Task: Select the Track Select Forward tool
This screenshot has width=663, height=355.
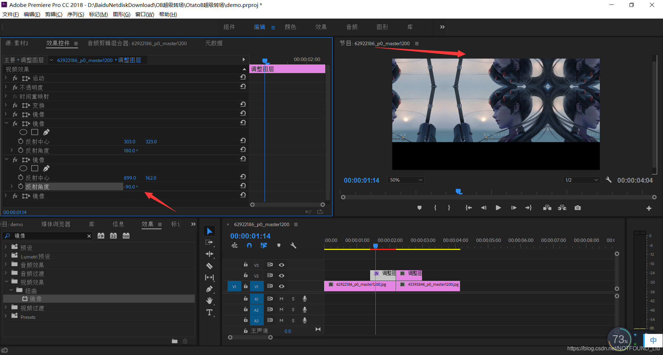Action: pos(209,243)
